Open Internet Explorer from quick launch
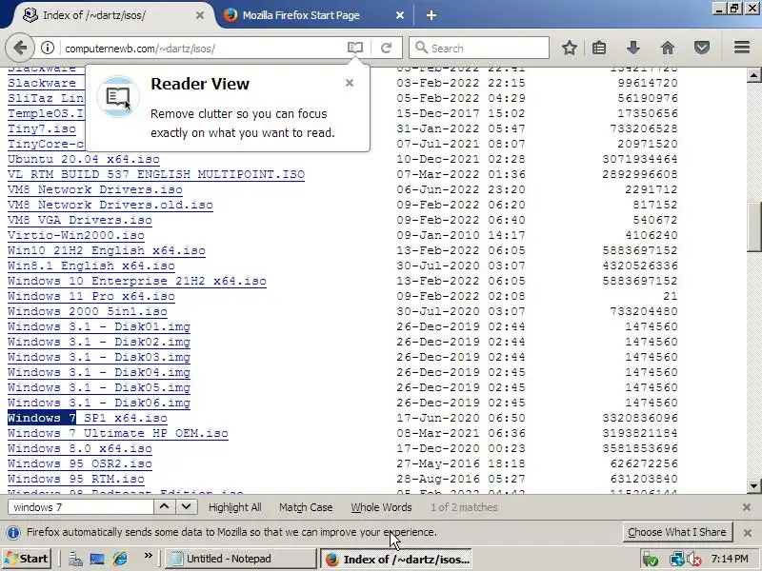Viewport: 762px width, 571px height. (120, 559)
